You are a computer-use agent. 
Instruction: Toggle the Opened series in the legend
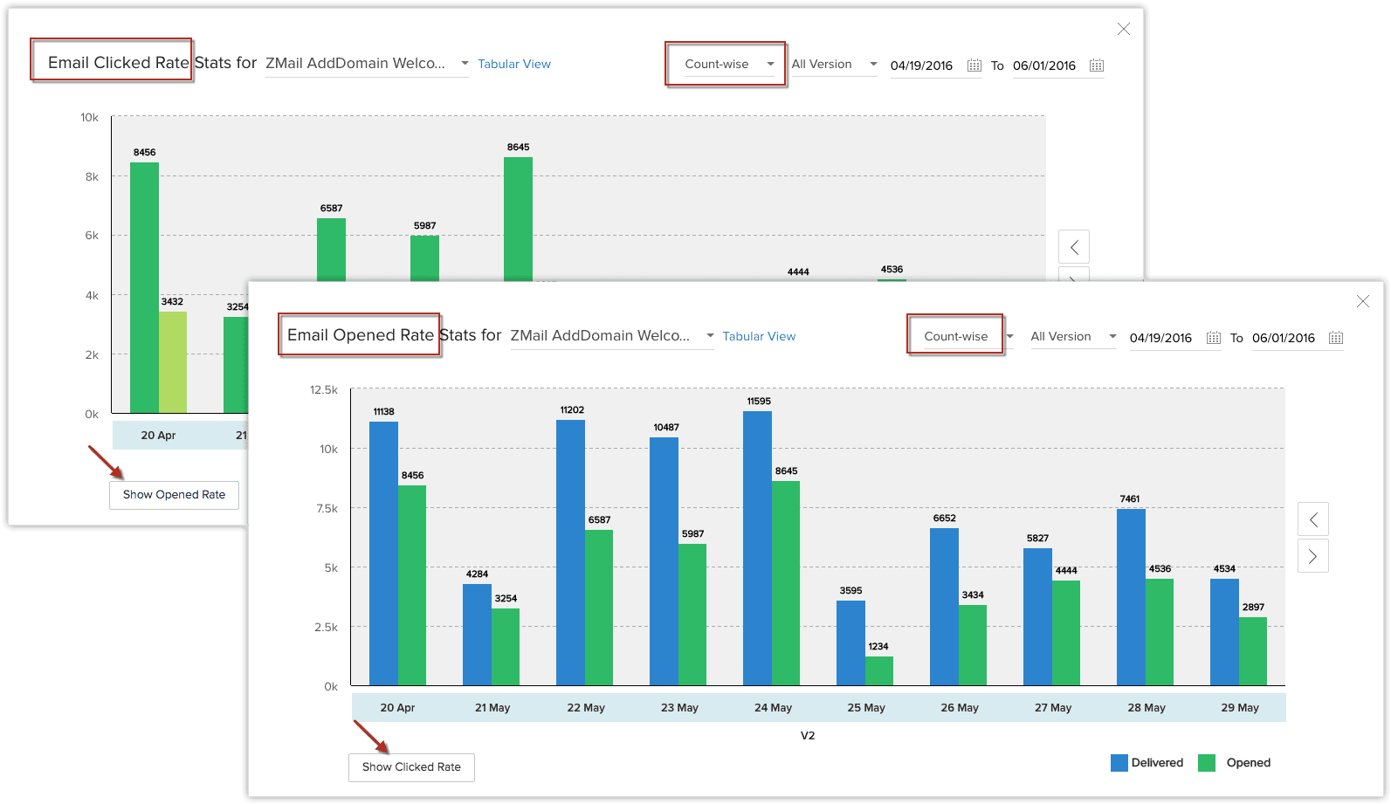(1235, 763)
